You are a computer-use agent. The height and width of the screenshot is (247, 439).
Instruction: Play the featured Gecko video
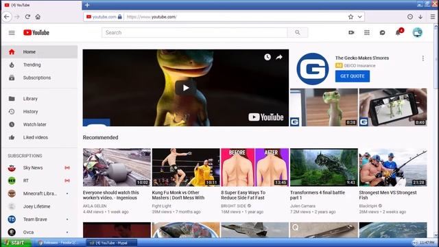coord(186,88)
